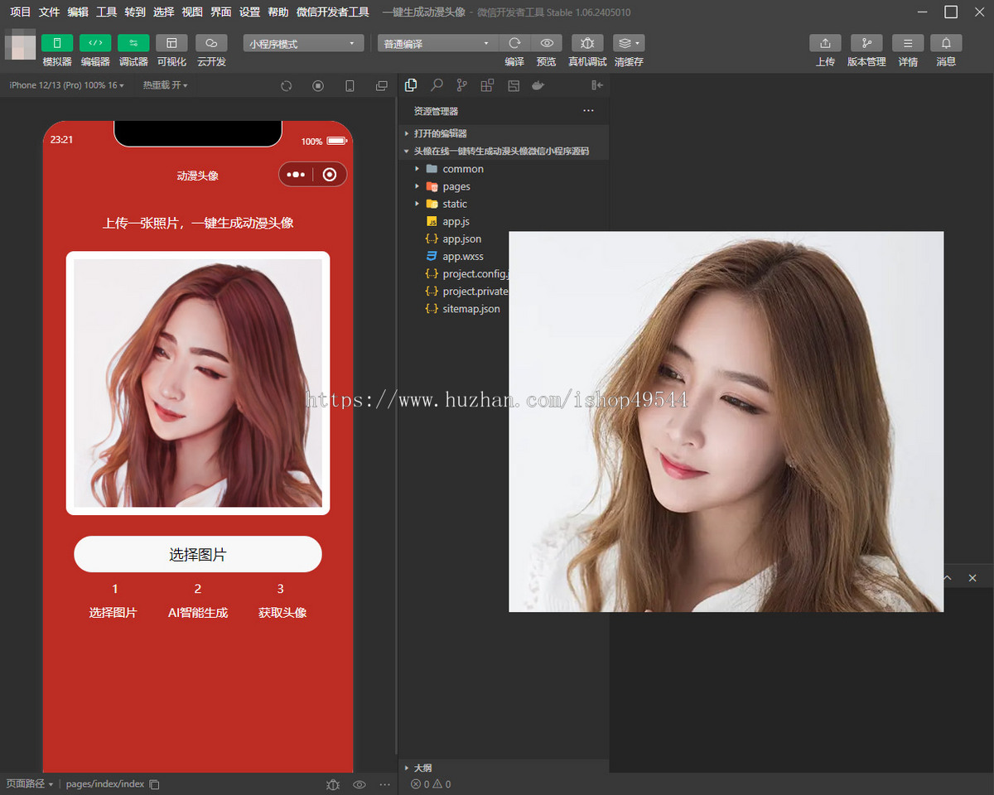This screenshot has height=795, width=994.
Task: Click the 选择图片 button in simulator
Action: [198, 554]
